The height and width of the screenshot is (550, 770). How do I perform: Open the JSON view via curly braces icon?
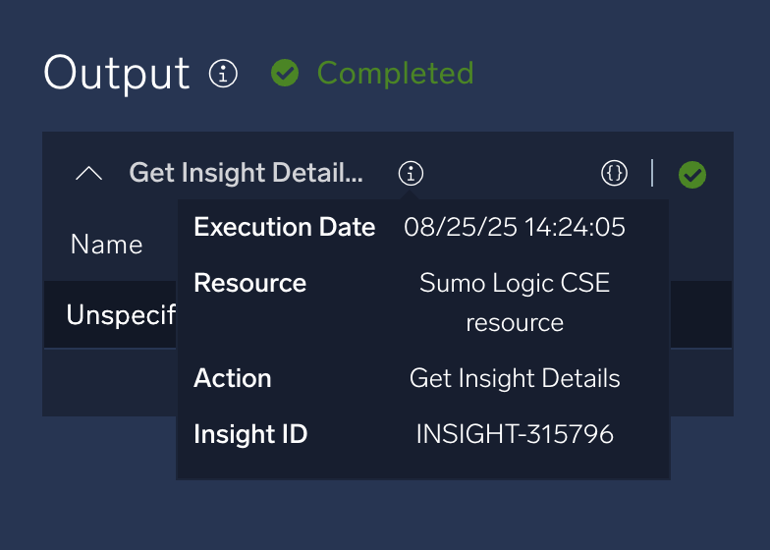[614, 174]
